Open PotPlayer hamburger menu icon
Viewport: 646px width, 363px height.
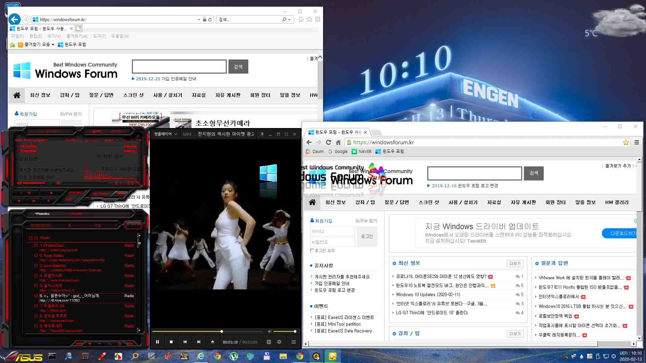294,342
